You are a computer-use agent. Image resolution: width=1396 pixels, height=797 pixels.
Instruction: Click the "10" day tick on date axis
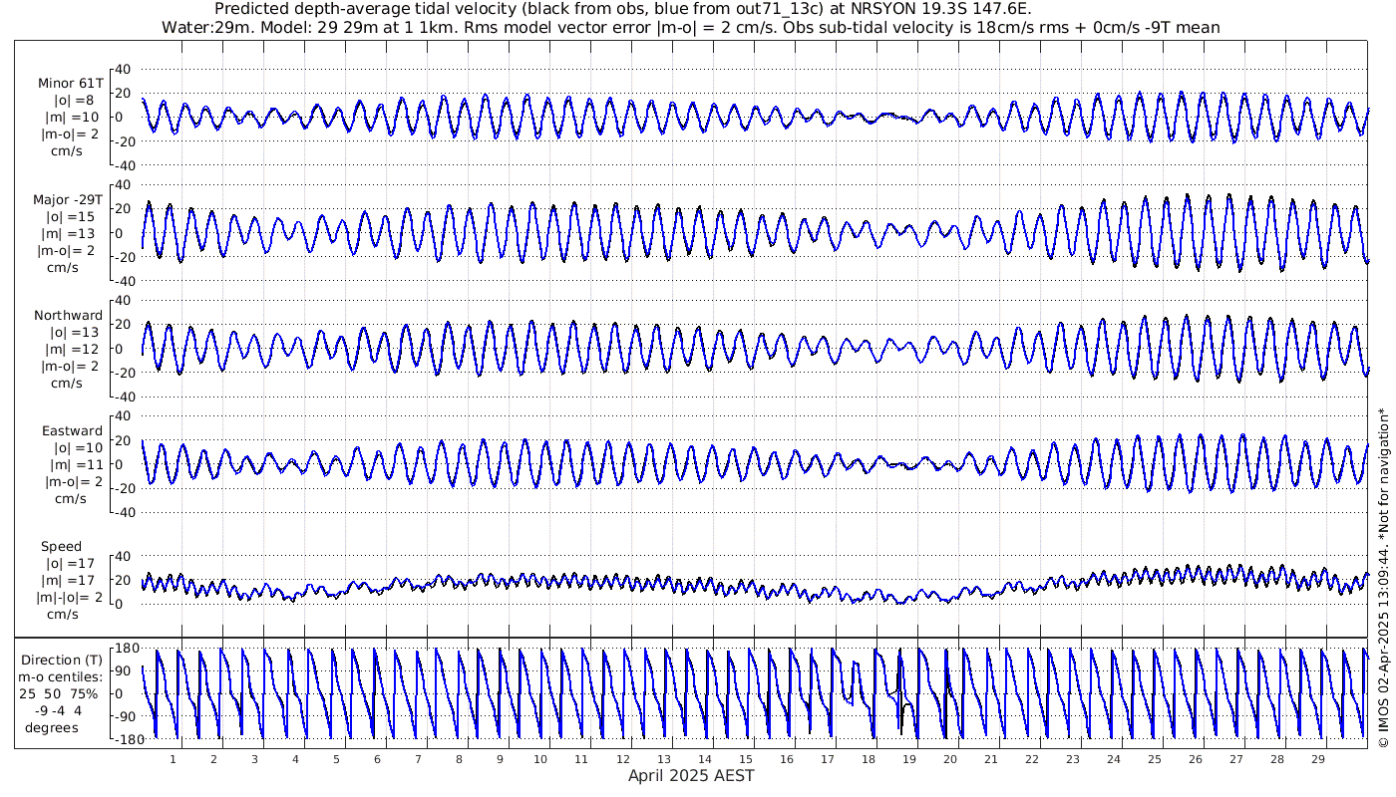tap(540, 759)
